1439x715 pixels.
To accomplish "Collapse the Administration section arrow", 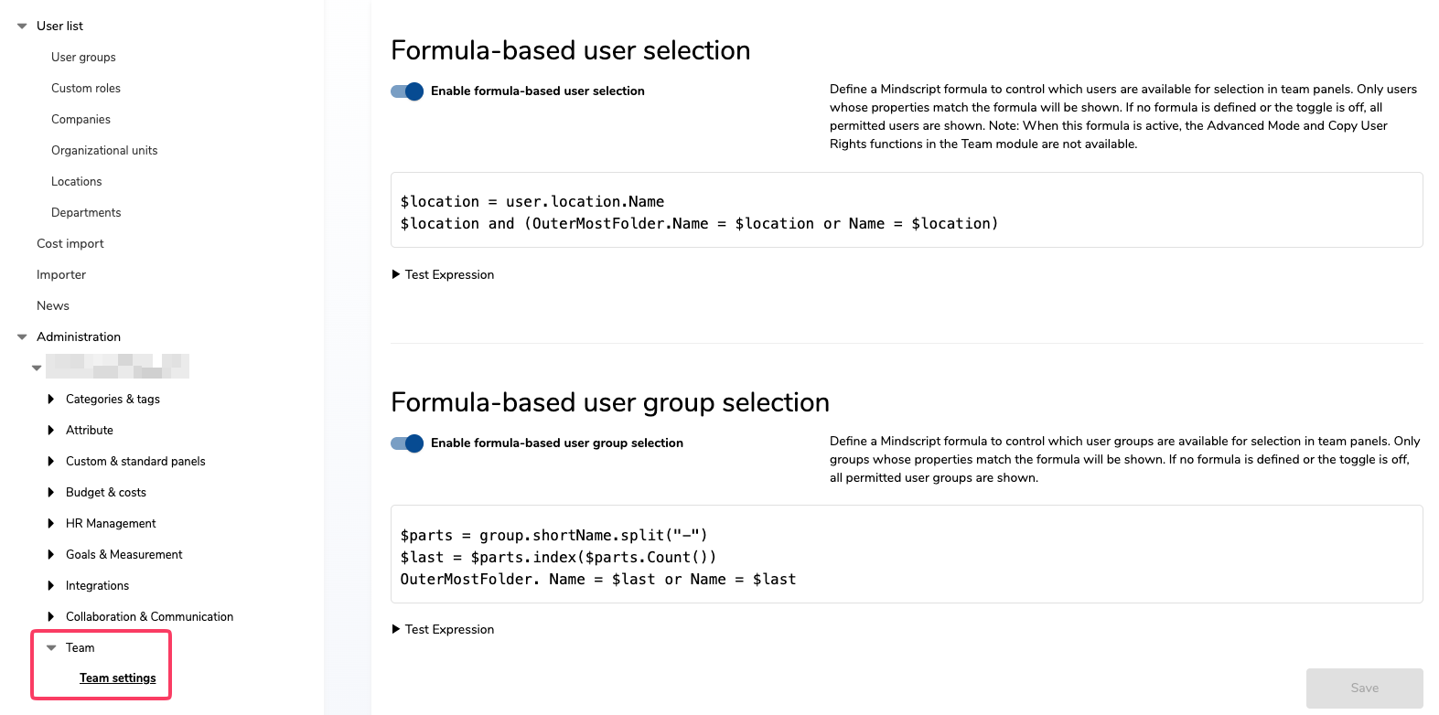I will click(22, 337).
